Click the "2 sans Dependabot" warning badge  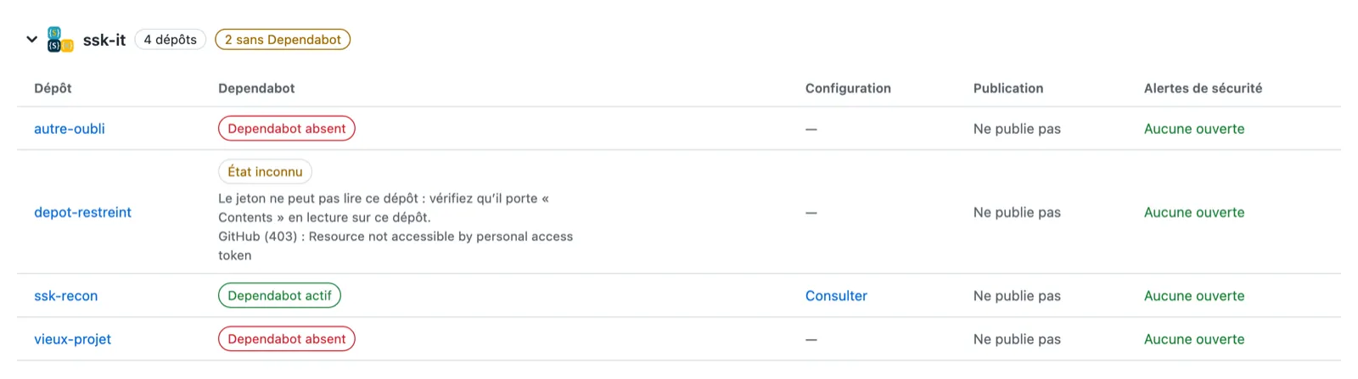coord(283,40)
